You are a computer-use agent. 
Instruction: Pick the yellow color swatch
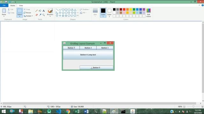131,9
